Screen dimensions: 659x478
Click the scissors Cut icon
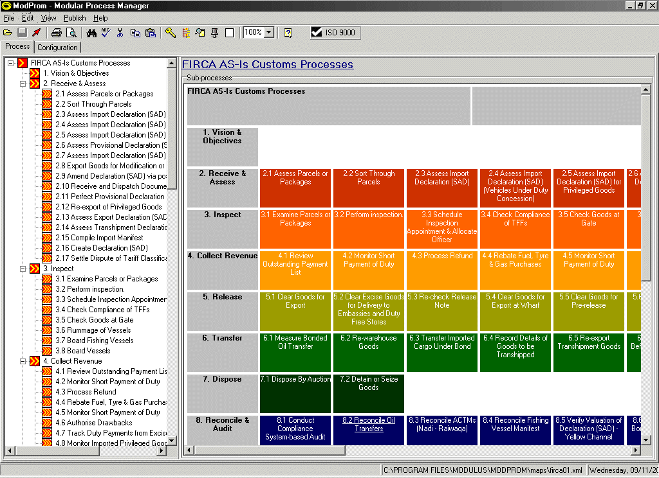click(120, 33)
